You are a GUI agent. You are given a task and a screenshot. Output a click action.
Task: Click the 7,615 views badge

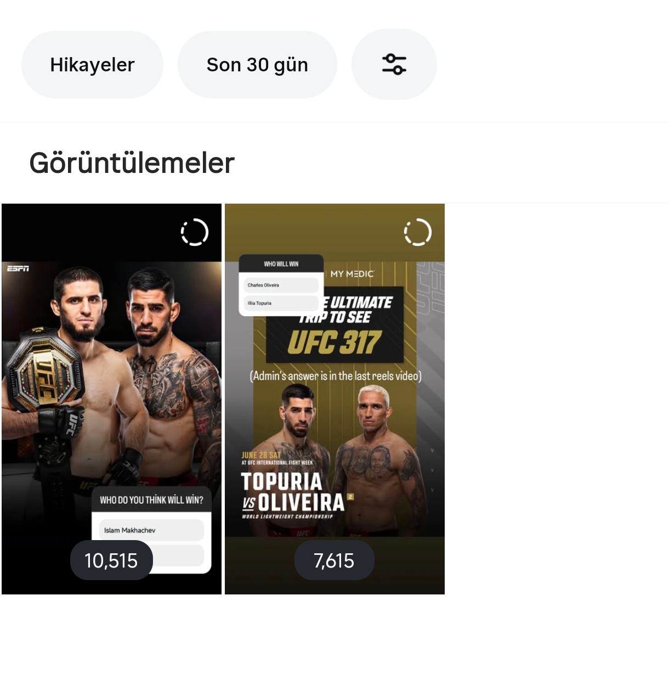pos(334,560)
